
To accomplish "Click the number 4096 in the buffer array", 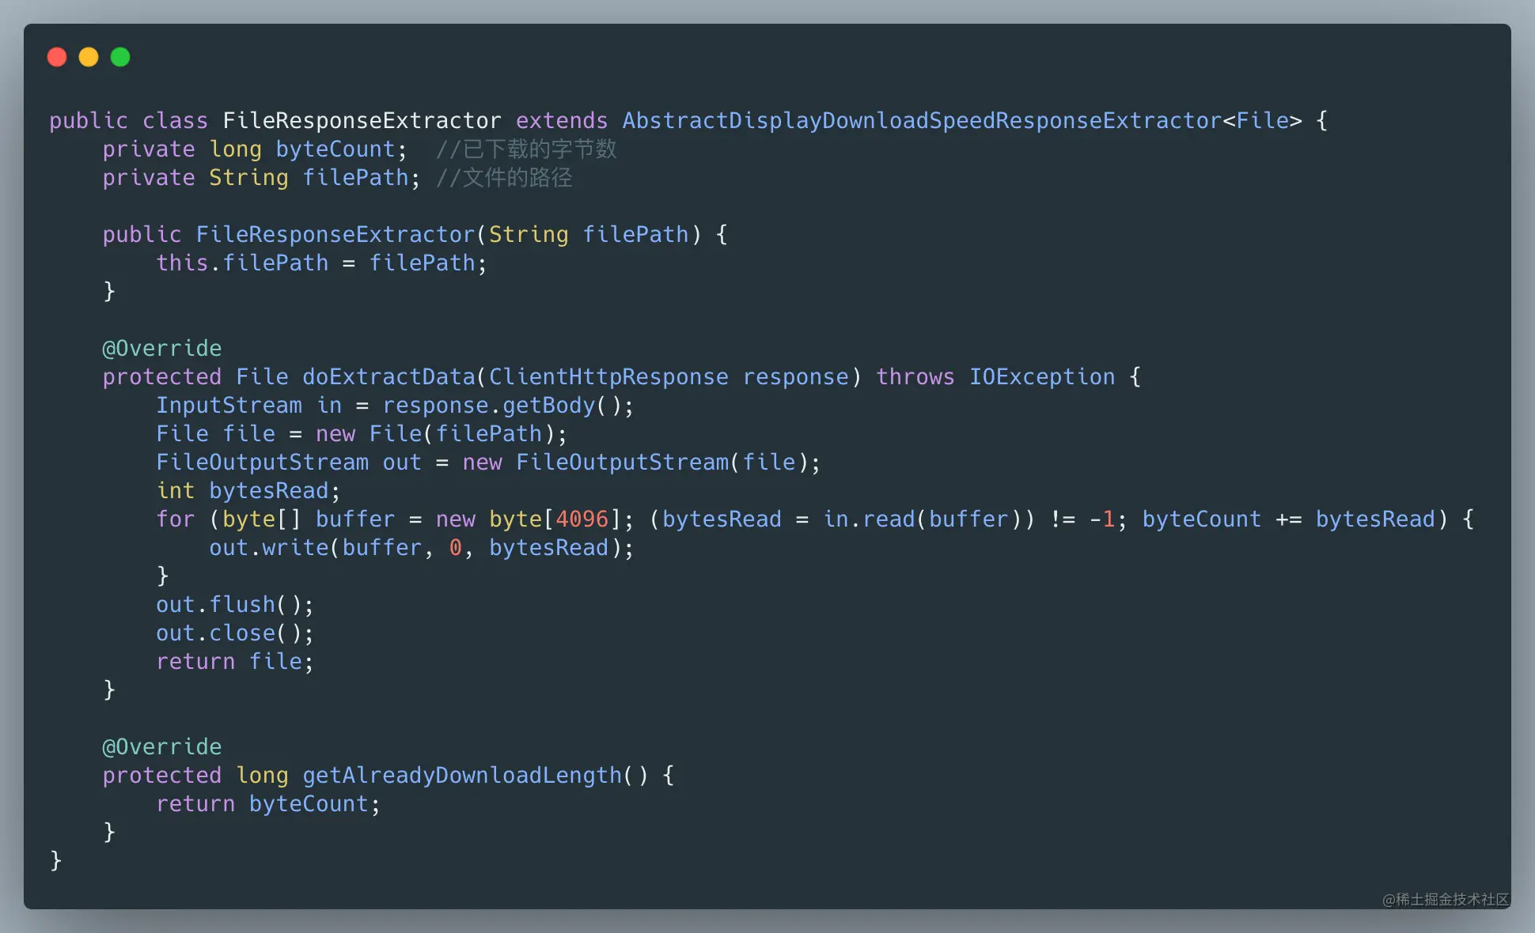I will point(582,519).
